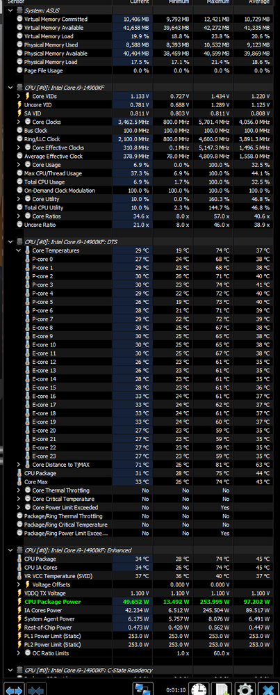Viewport: 280px width, 695px height.
Task: Select the Total CPU Utility row label
Action: coord(44,207)
